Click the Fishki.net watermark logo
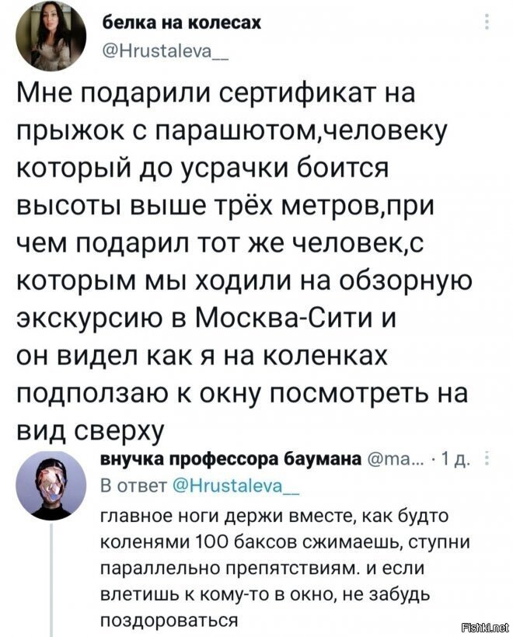Screen dimensions: 513x637 (x=487, y=628)
